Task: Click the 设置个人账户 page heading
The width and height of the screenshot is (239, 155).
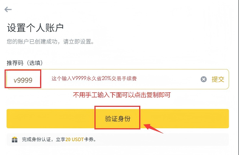Action: click(x=35, y=28)
